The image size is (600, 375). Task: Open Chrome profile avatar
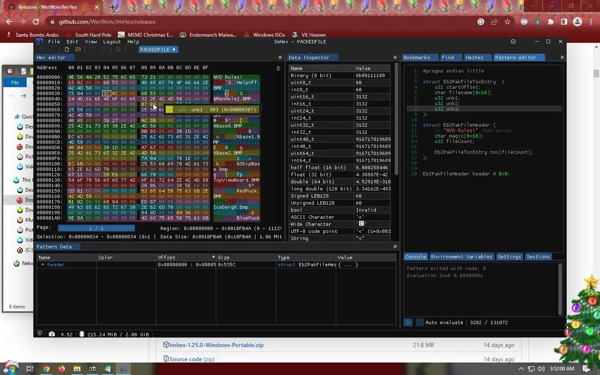[x=577, y=22]
